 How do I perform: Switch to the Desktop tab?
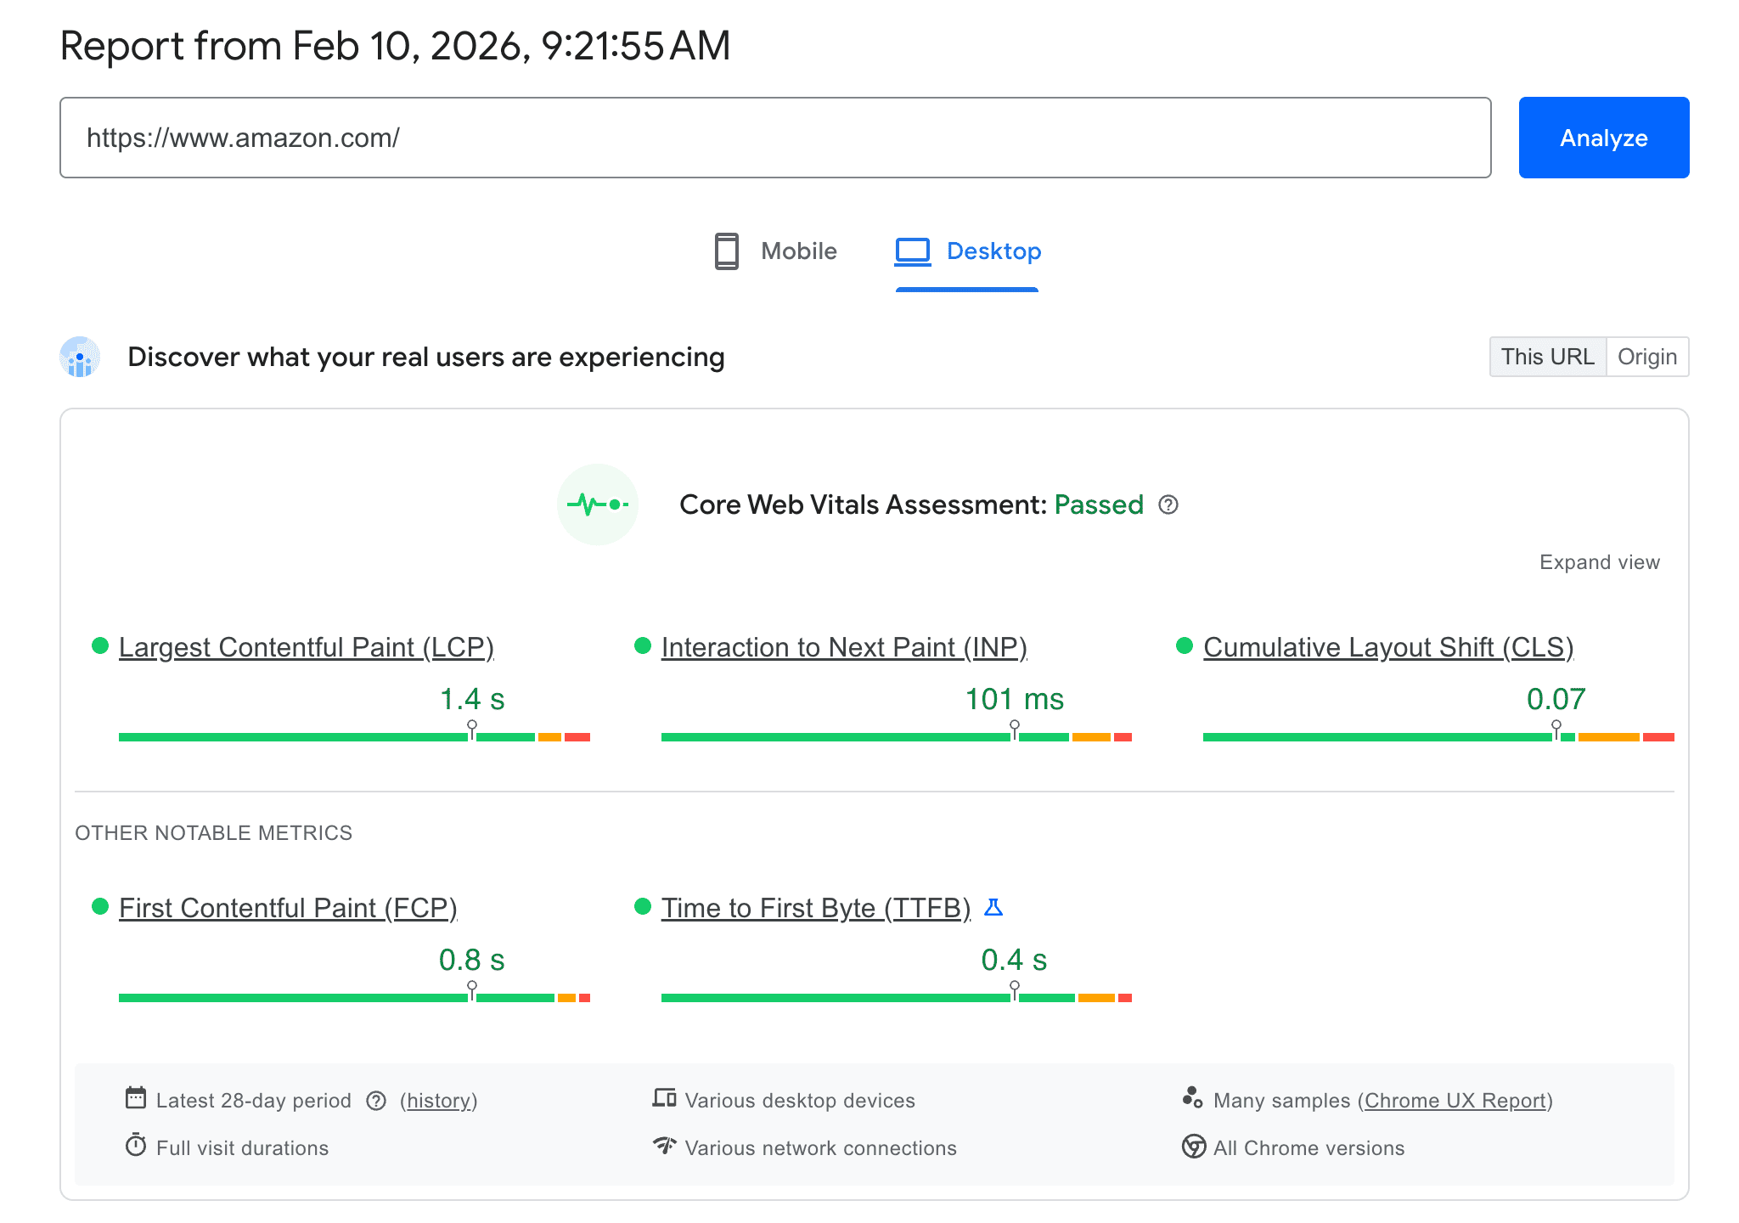click(967, 251)
